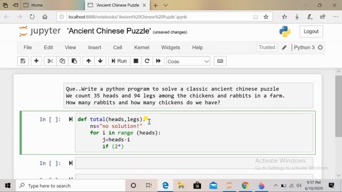This screenshot has width=342, height=192.
Task: Interrupt the kernel with the stop icon
Action: coord(136,61)
